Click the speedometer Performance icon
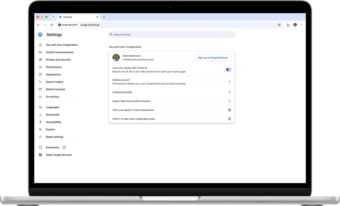The height and width of the screenshot is (206, 340). click(40, 67)
